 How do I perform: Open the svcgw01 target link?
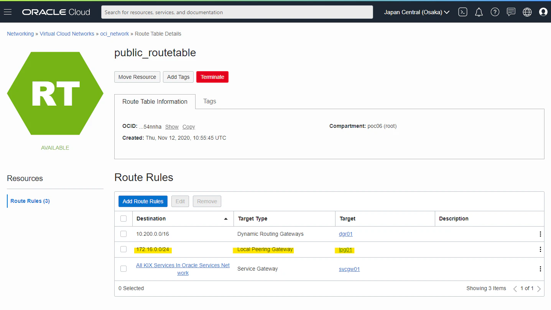(x=349, y=269)
